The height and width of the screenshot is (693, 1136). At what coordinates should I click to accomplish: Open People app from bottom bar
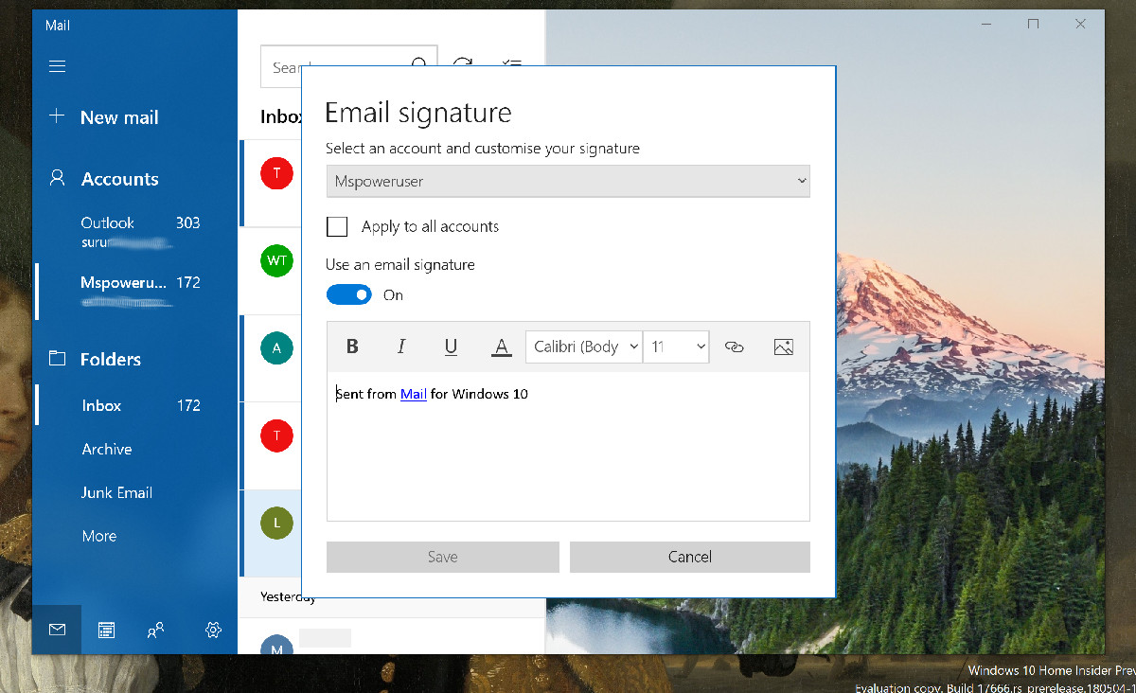(156, 630)
